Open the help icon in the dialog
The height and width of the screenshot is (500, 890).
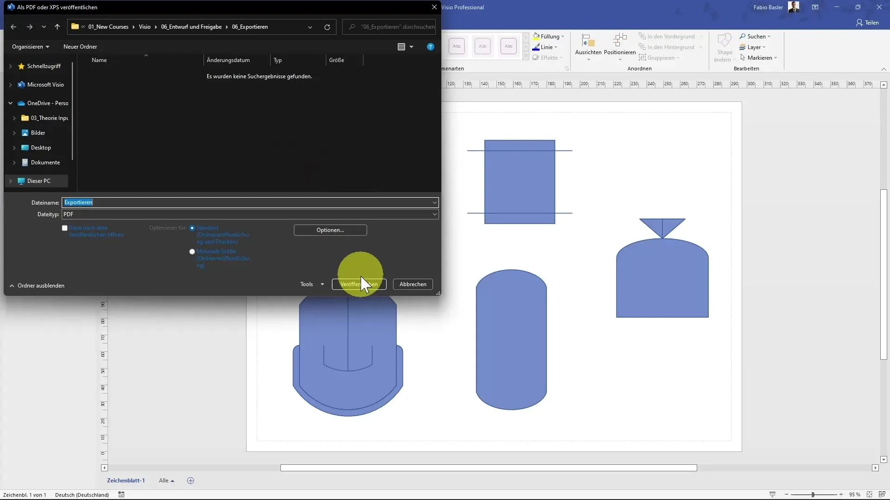pyautogui.click(x=431, y=47)
